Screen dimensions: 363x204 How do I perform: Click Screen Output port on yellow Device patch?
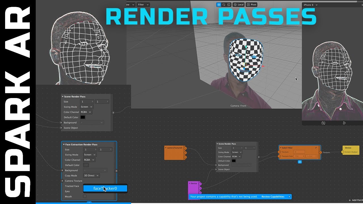pyautogui.click(x=343, y=152)
